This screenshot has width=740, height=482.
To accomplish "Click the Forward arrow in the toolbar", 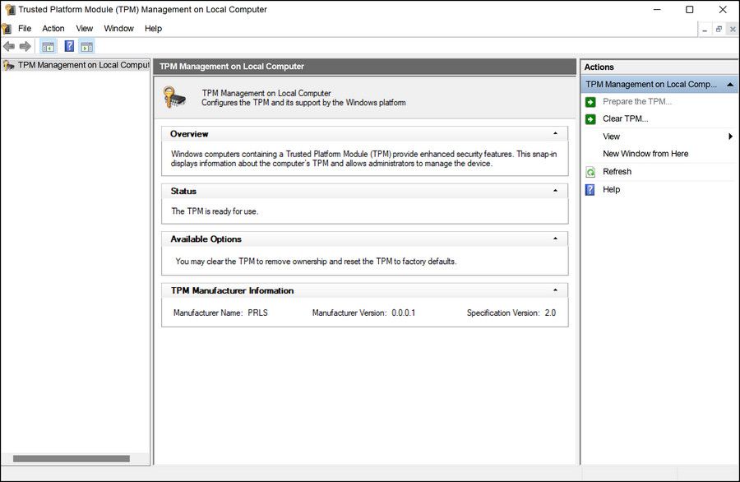I will click(x=25, y=47).
